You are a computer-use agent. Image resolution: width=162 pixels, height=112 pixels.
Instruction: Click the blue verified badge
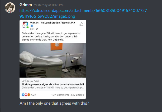(32, 26)
